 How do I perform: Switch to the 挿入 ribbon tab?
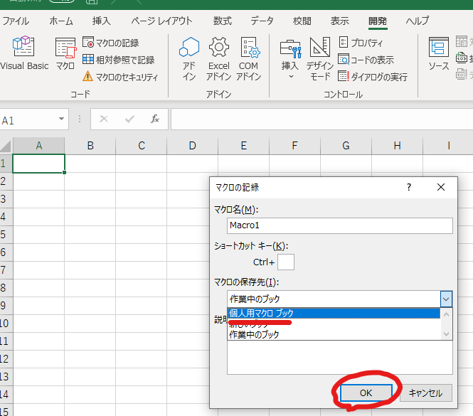101,21
